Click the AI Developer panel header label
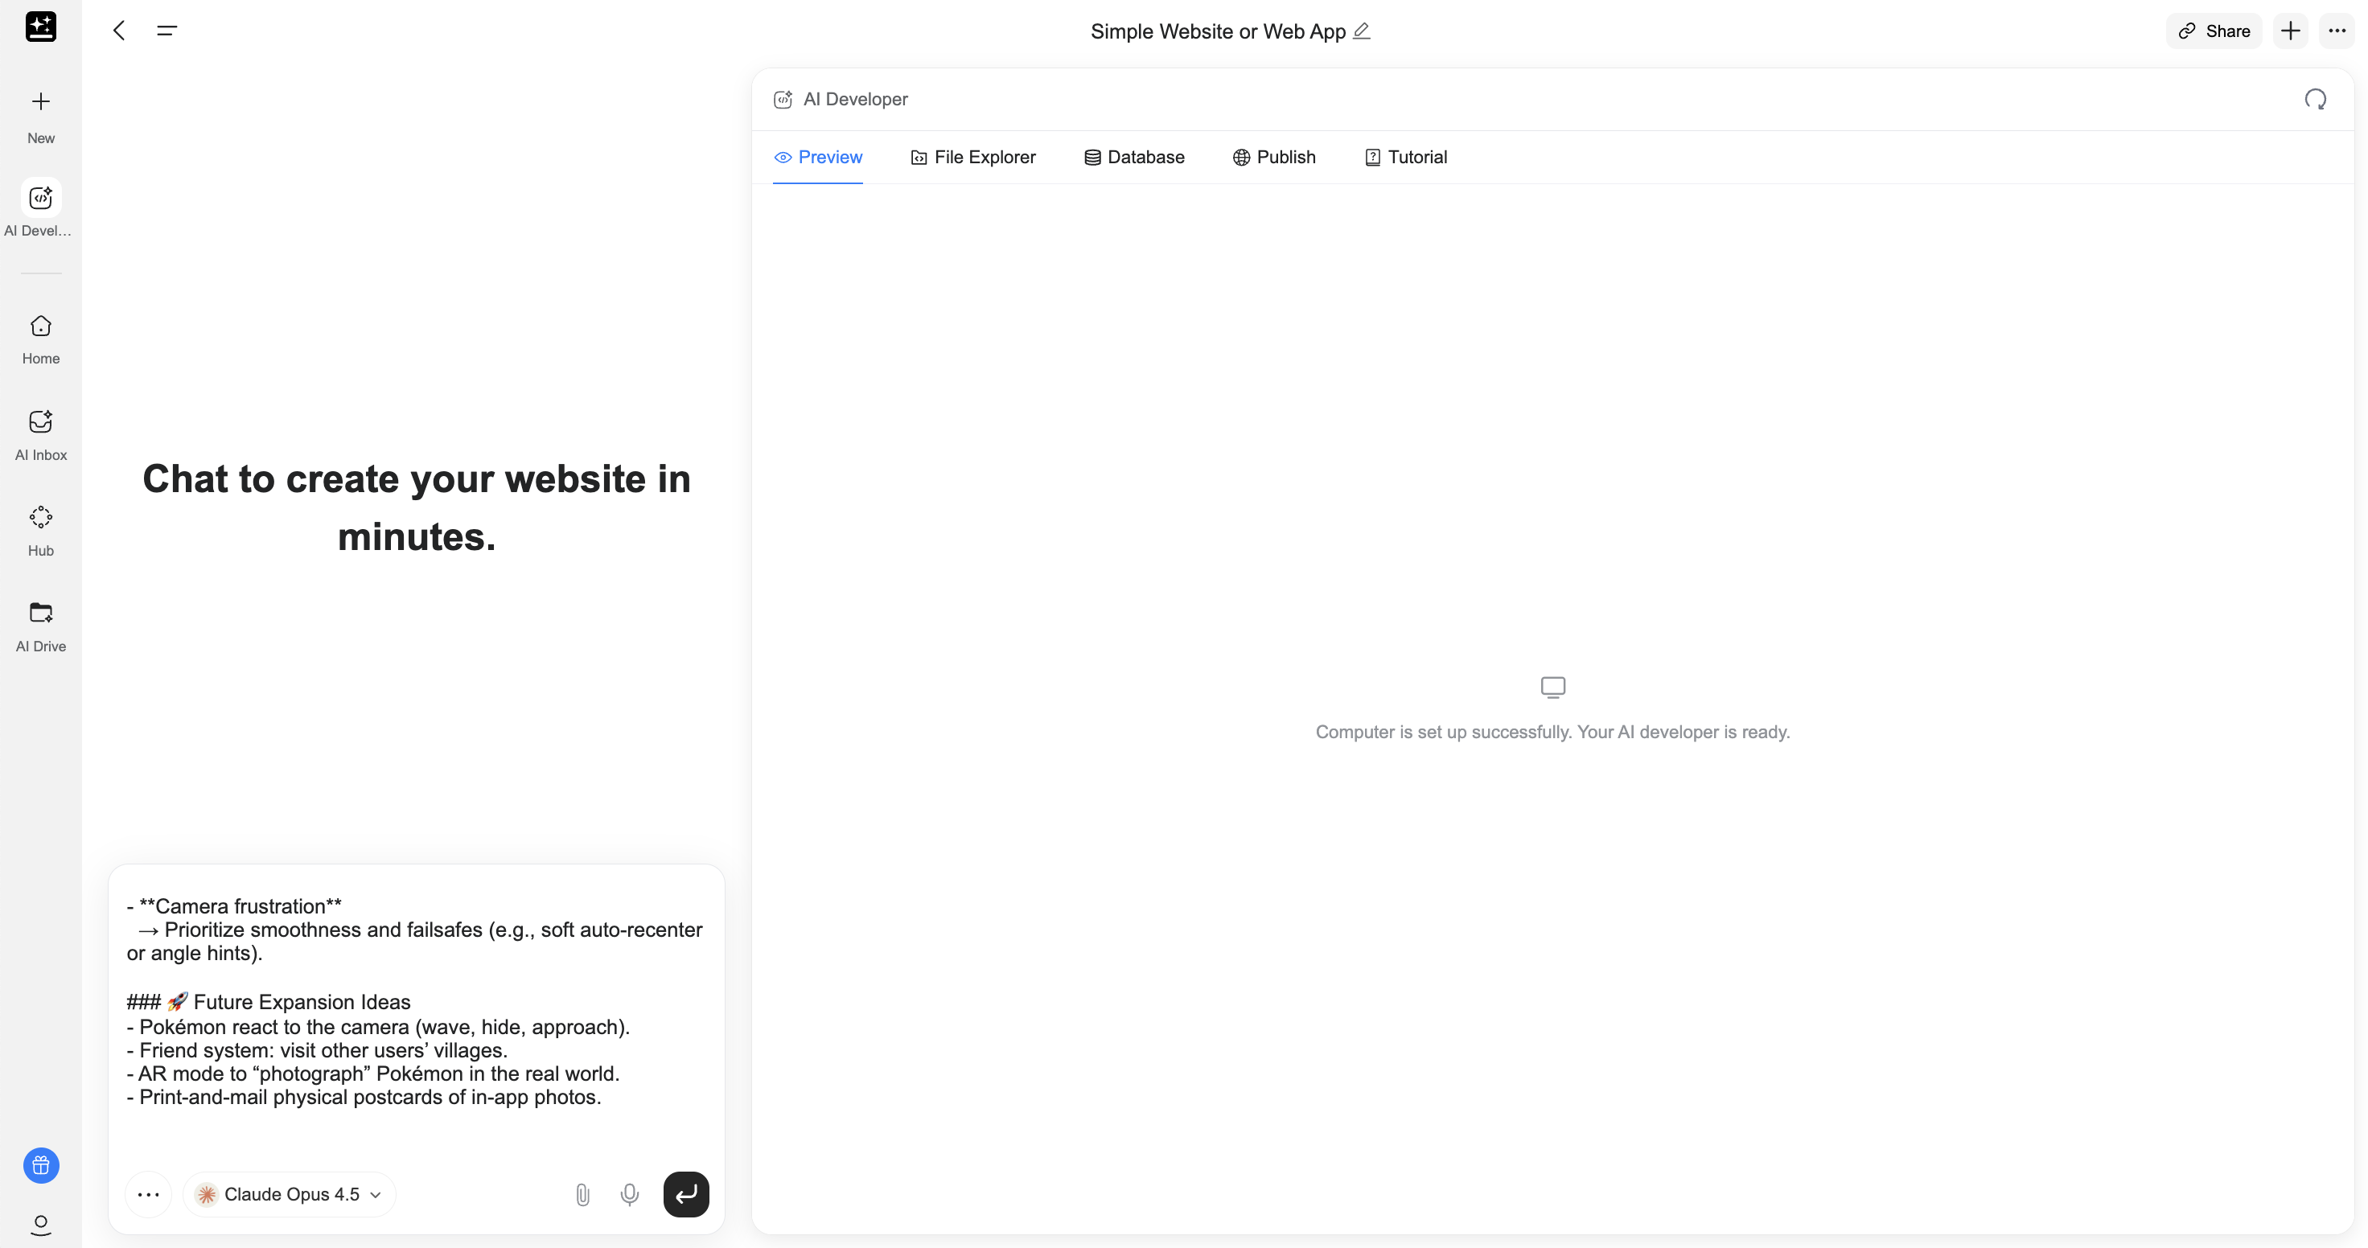2368x1248 pixels. (x=855, y=99)
